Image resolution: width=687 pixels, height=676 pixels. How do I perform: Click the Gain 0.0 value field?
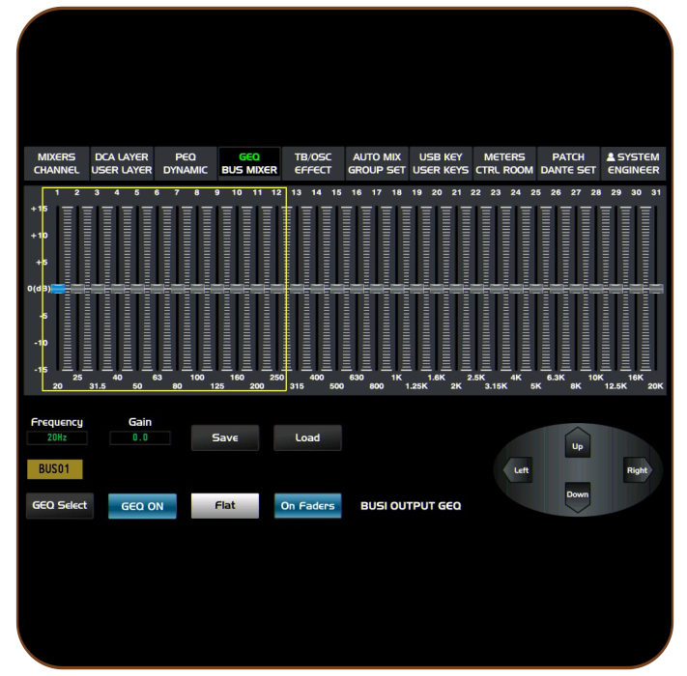(x=140, y=437)
